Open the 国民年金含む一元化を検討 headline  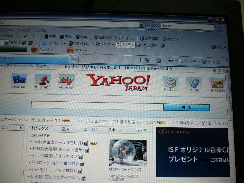pyautogui.click(x=58, y=142)
